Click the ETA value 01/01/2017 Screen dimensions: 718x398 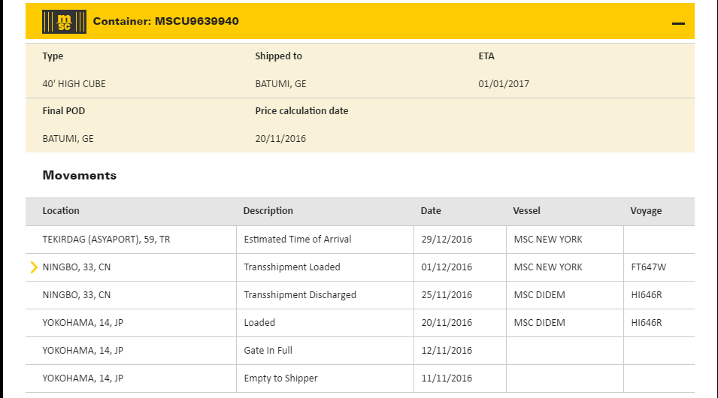point(504,84)
